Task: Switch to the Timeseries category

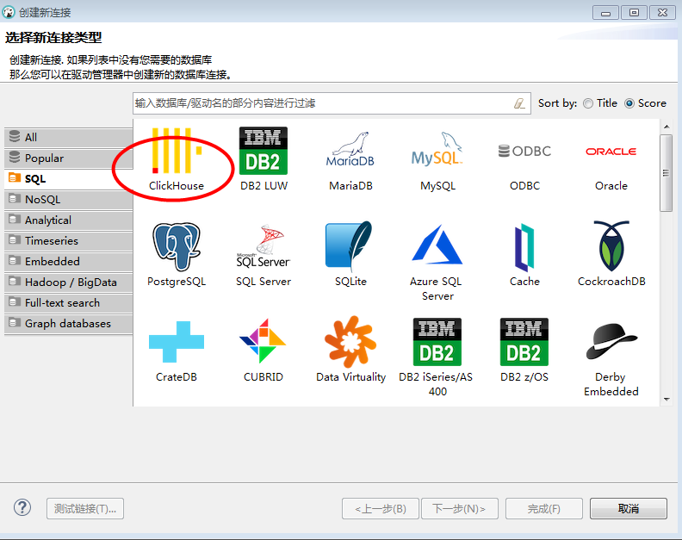Action: tap(68, 240)
